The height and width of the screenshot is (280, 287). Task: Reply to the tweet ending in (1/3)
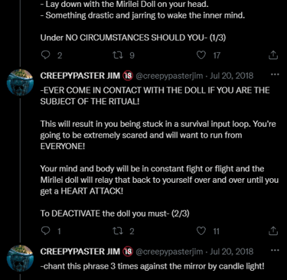(46, 55)
